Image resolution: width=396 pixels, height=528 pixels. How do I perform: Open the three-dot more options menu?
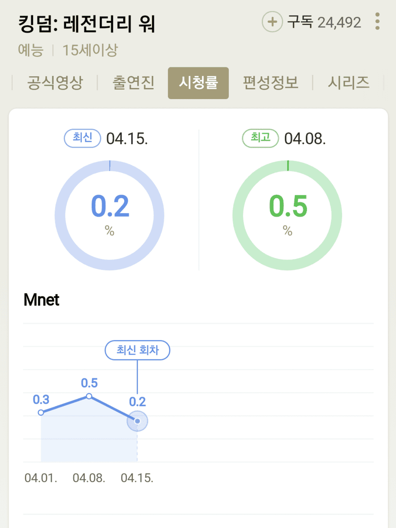pos(377,21)
